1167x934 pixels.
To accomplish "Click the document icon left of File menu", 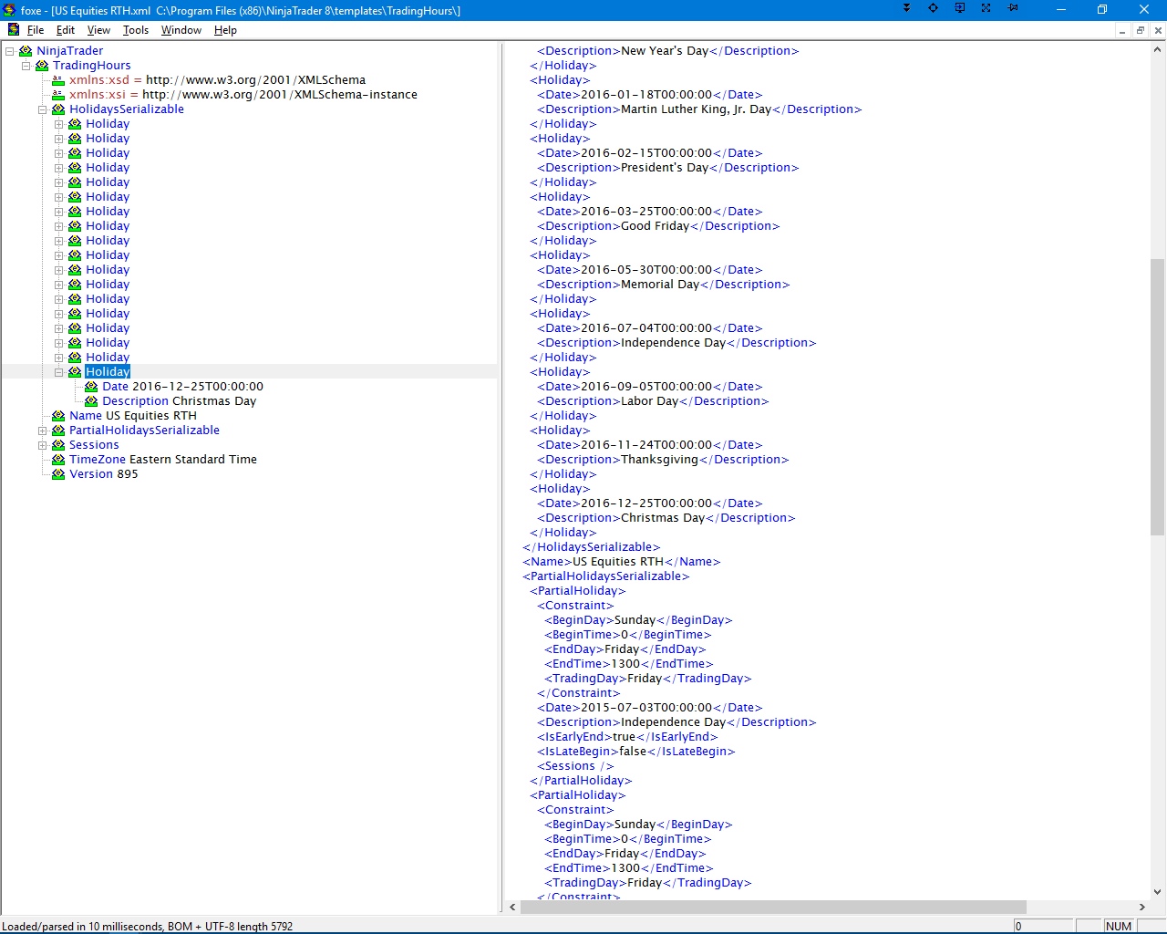I will 14,30.
